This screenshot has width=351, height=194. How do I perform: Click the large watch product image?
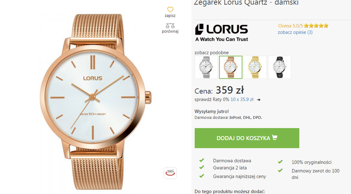coord(96,102)
